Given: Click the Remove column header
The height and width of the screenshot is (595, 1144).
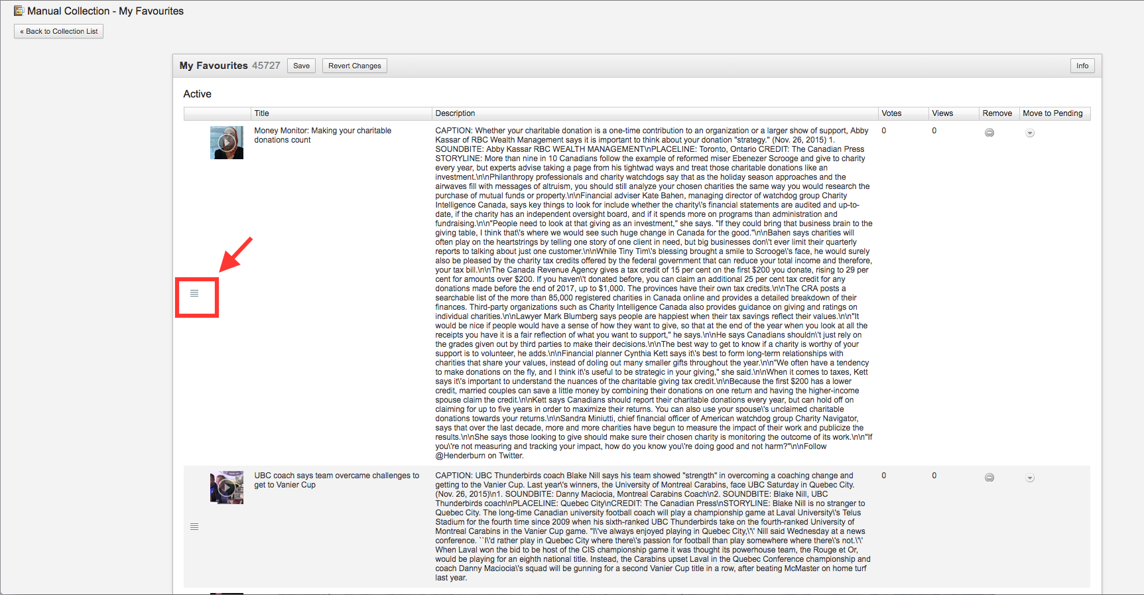Looking at the screenshot, I should click(999, 113).
